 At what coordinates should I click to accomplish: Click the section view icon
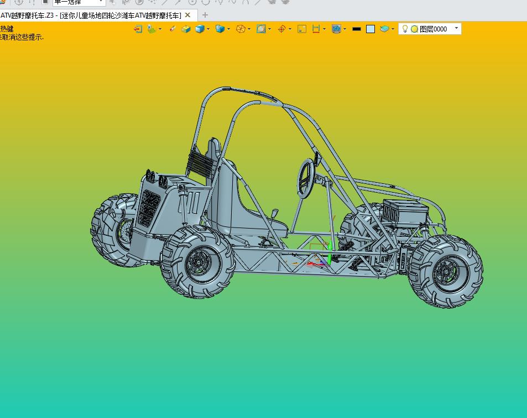[x=261, y=29]
